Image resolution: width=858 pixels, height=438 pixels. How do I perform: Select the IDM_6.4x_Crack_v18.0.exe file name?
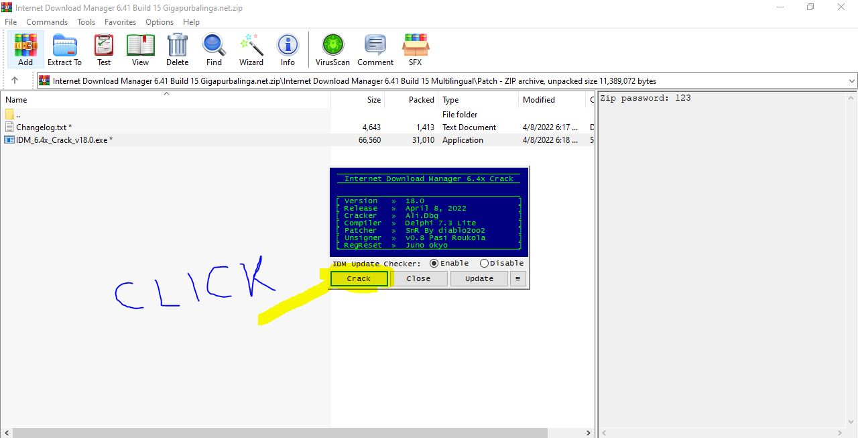pos(64,140)
